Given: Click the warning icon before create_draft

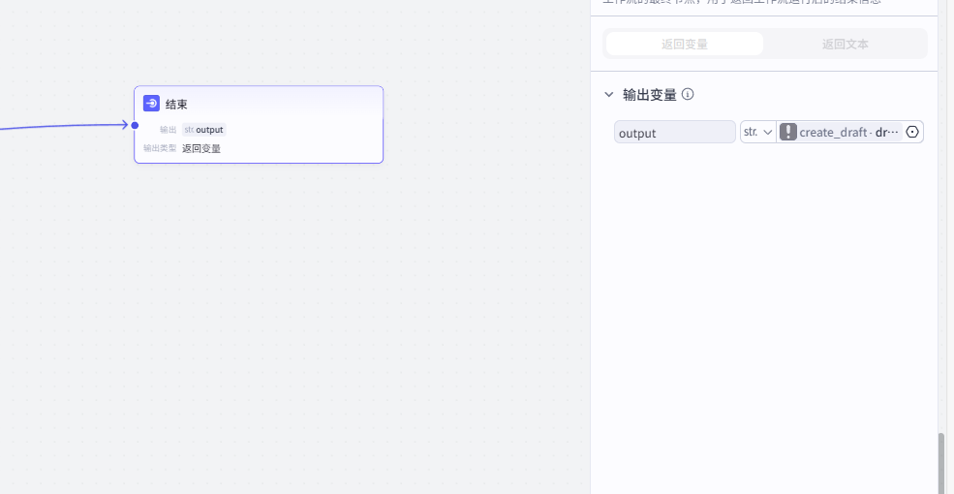Looking at the screenshot, I should (x=788, y=132).
